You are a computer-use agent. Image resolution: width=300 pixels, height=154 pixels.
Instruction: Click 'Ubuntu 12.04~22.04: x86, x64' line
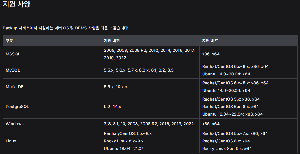[x=233, y=114]
